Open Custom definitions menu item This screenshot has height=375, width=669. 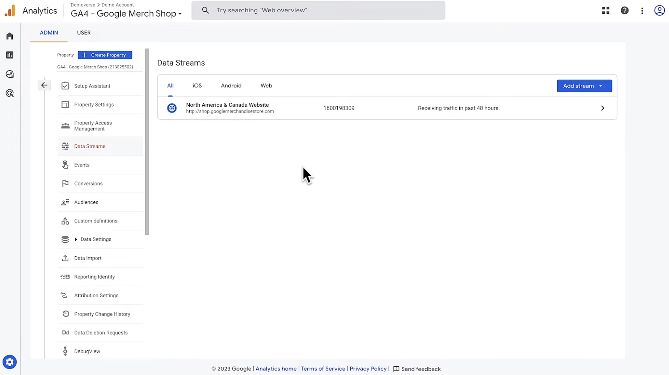tap(100, 221)
